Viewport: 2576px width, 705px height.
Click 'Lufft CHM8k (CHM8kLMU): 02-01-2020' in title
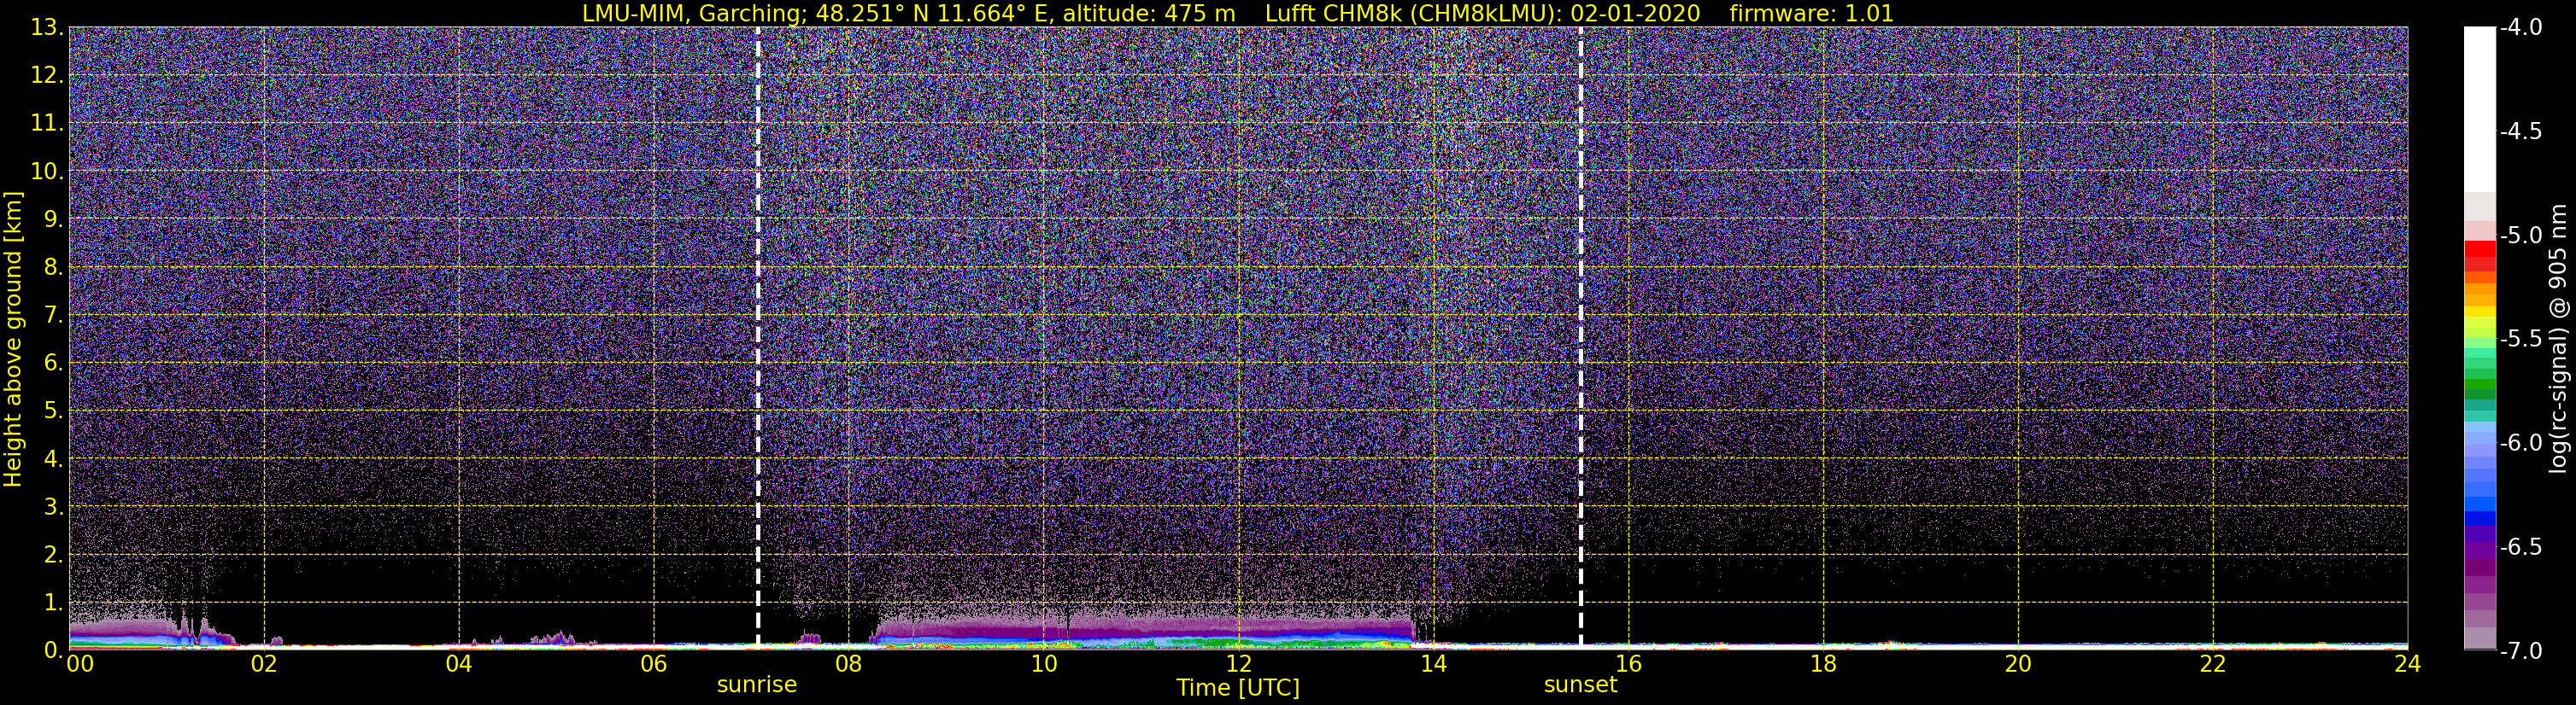tap(1483, 13)
